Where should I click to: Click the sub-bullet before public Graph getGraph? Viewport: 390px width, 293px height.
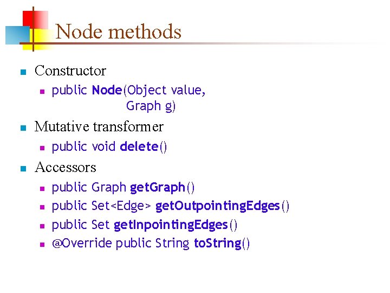click(42, 188)
